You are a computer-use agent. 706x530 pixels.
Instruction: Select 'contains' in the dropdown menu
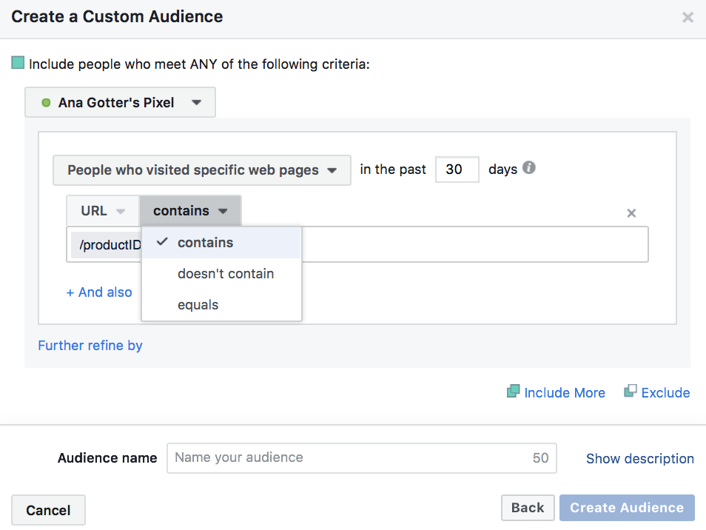221,243
